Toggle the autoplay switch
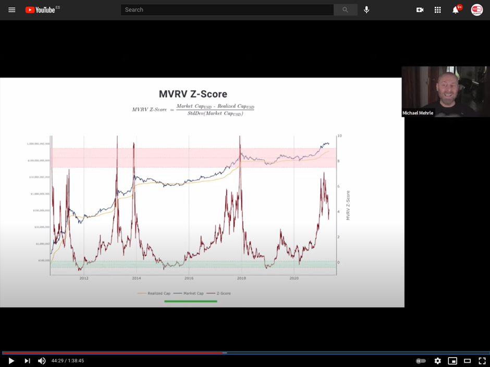This screenshot has height=367, width=490. [x=421, y=361]
